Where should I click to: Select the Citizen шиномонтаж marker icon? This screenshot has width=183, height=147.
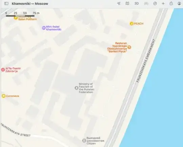point(84,141)
